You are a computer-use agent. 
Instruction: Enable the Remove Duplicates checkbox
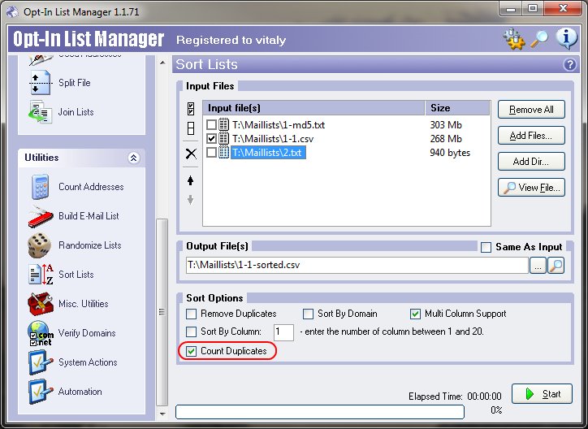click(192, 314)
